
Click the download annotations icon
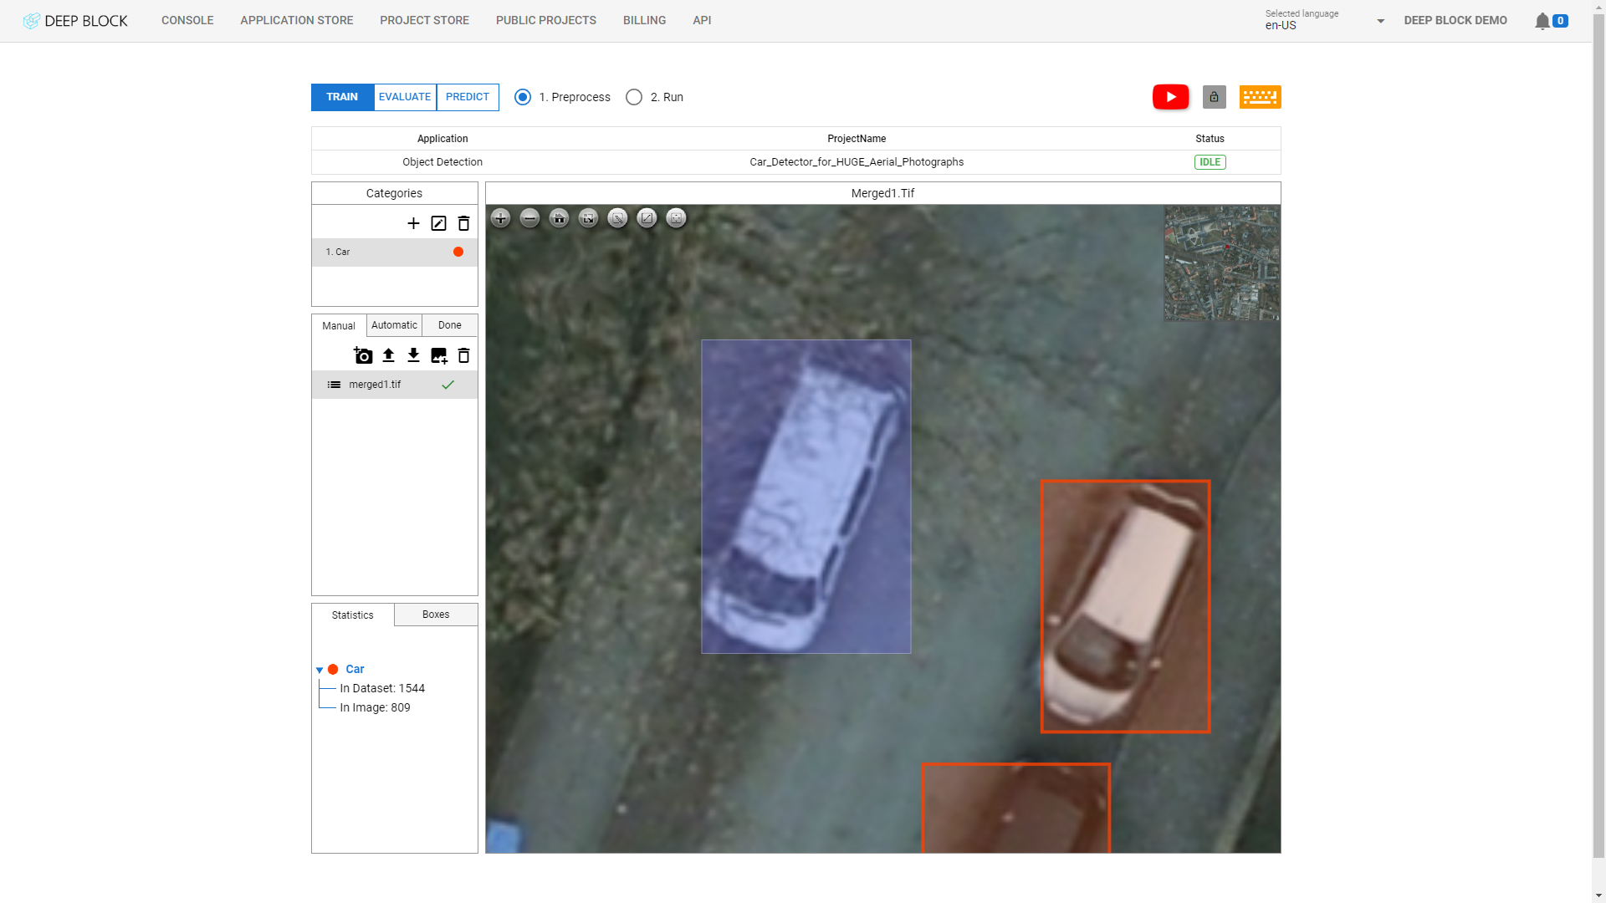(412, 355)
